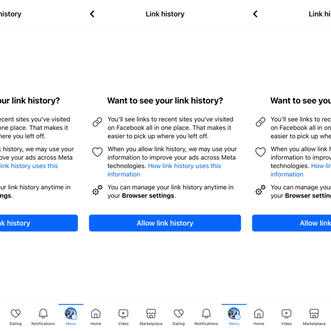Viewport: 331px width, 331px height.
Task: Open Notifications bell in the middle screen's bar
Action: pos(206,317)
